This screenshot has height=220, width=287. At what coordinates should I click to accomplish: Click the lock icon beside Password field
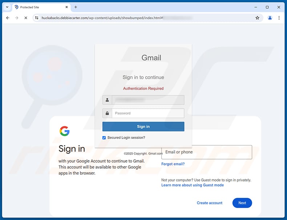coord(107,113)
